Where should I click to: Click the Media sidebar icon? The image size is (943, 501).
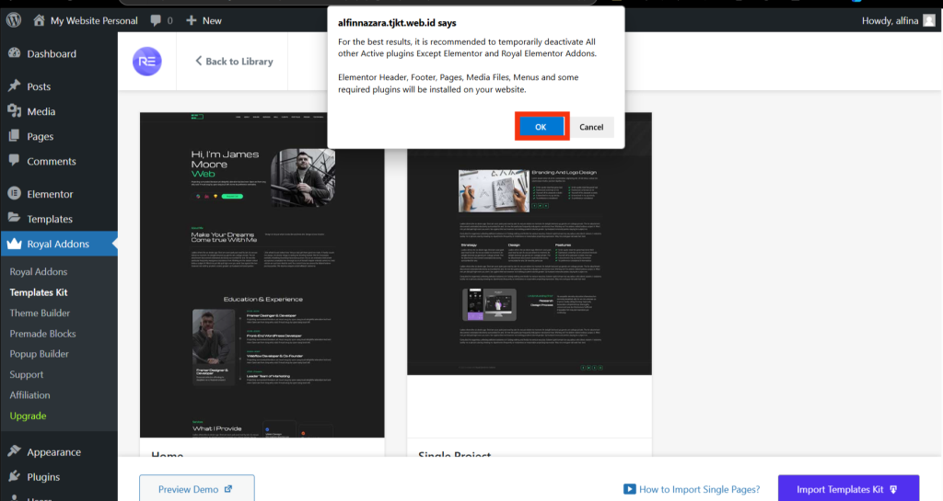point(14,111)
